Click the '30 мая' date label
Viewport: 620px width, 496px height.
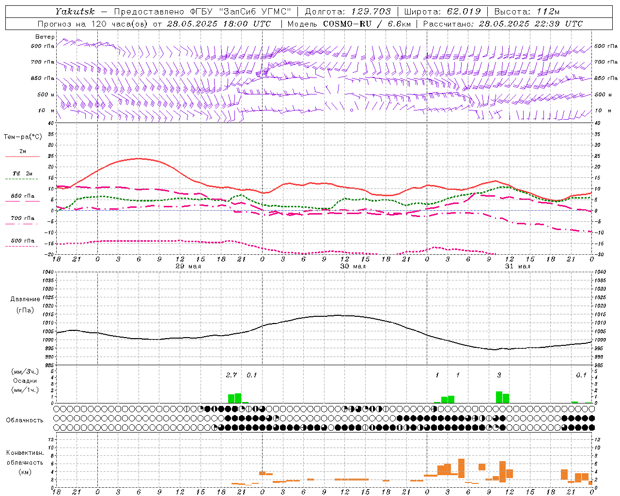point(353,266)
